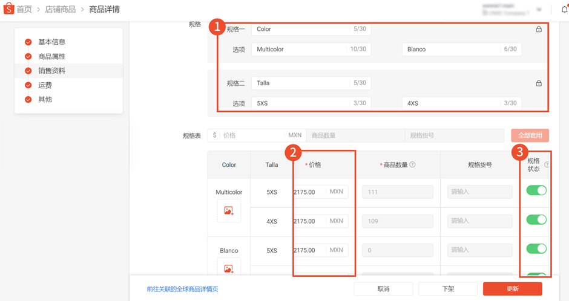569x301 pixels.
Task: Click lock icon beside 规格二 Talla
Action: [x=539, y=83]
